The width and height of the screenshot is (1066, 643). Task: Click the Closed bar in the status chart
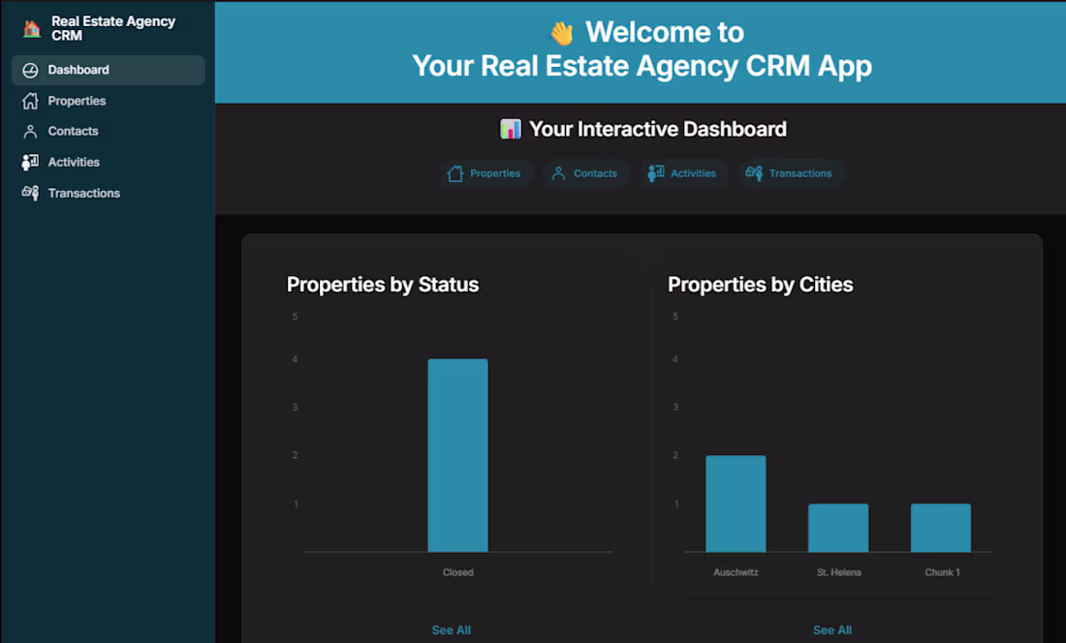(457, 455)
